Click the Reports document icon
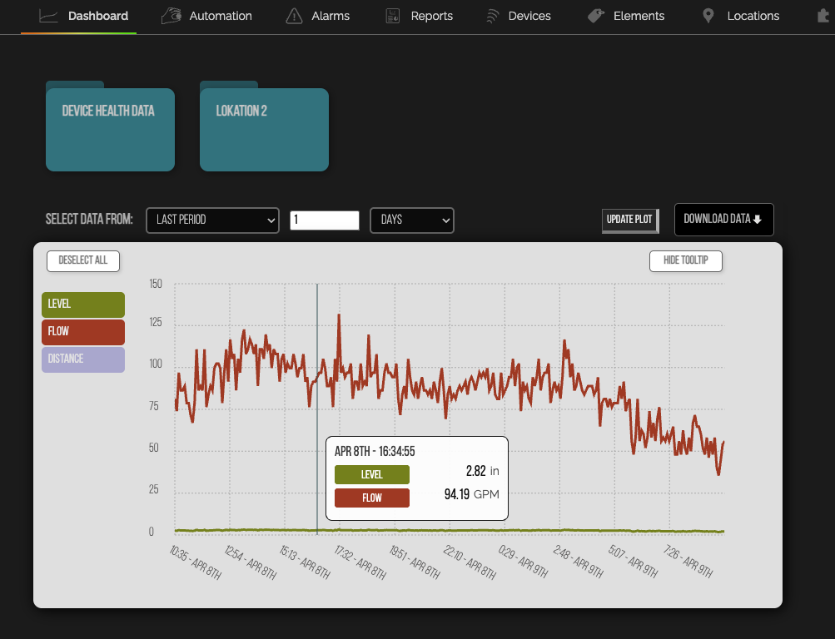This screenshot has height=639, width=835. (x=392, y=16)
